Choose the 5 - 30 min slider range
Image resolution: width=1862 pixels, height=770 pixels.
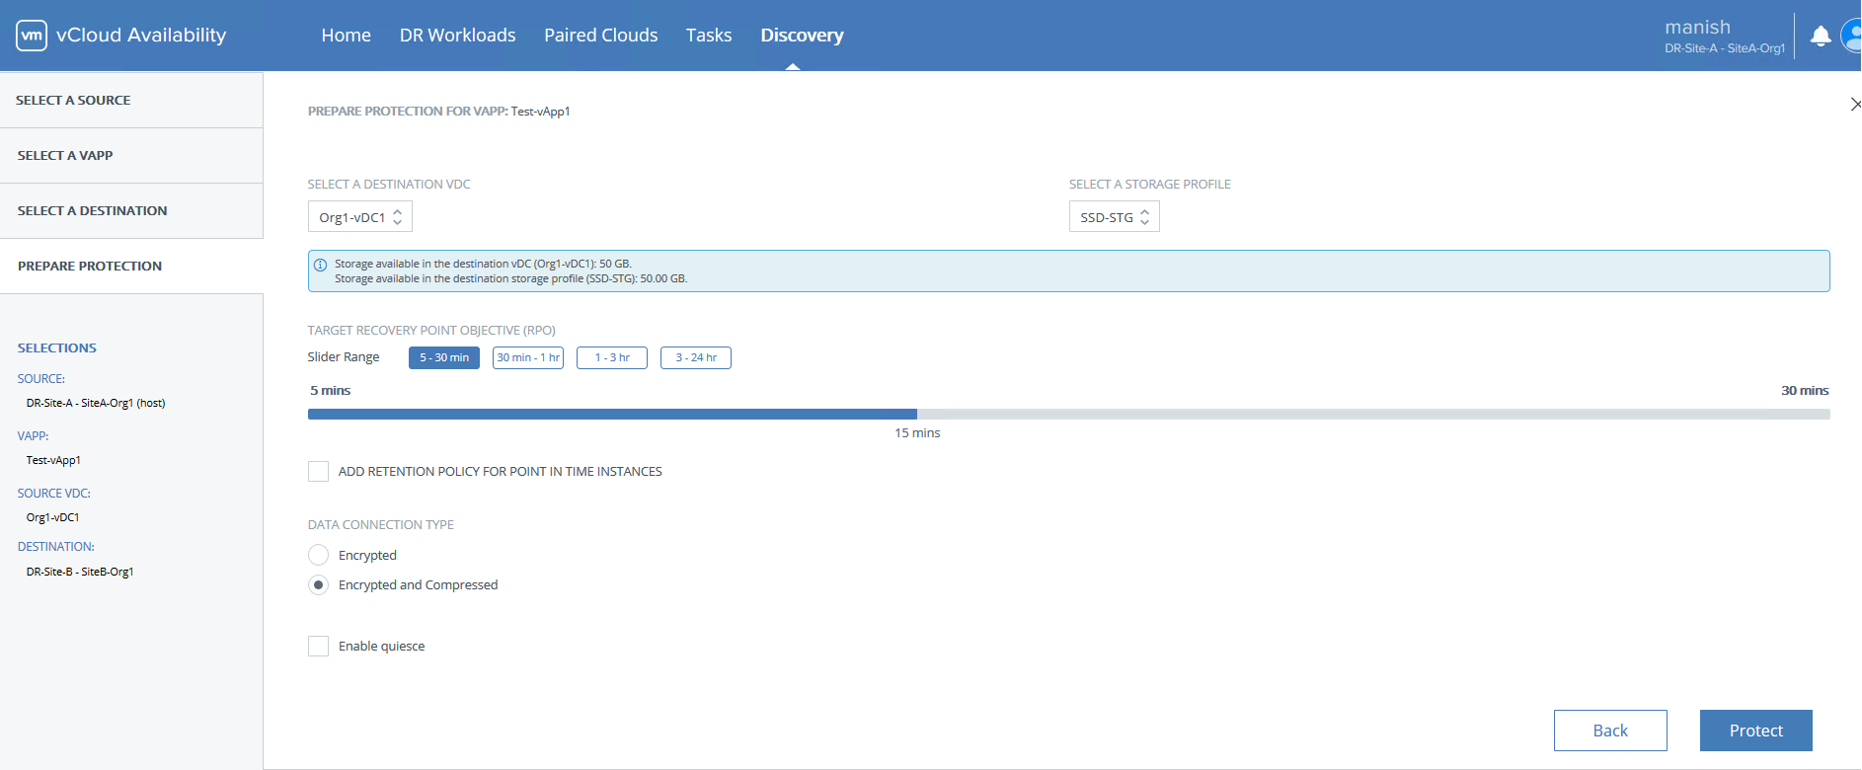[x=444, y=357]
